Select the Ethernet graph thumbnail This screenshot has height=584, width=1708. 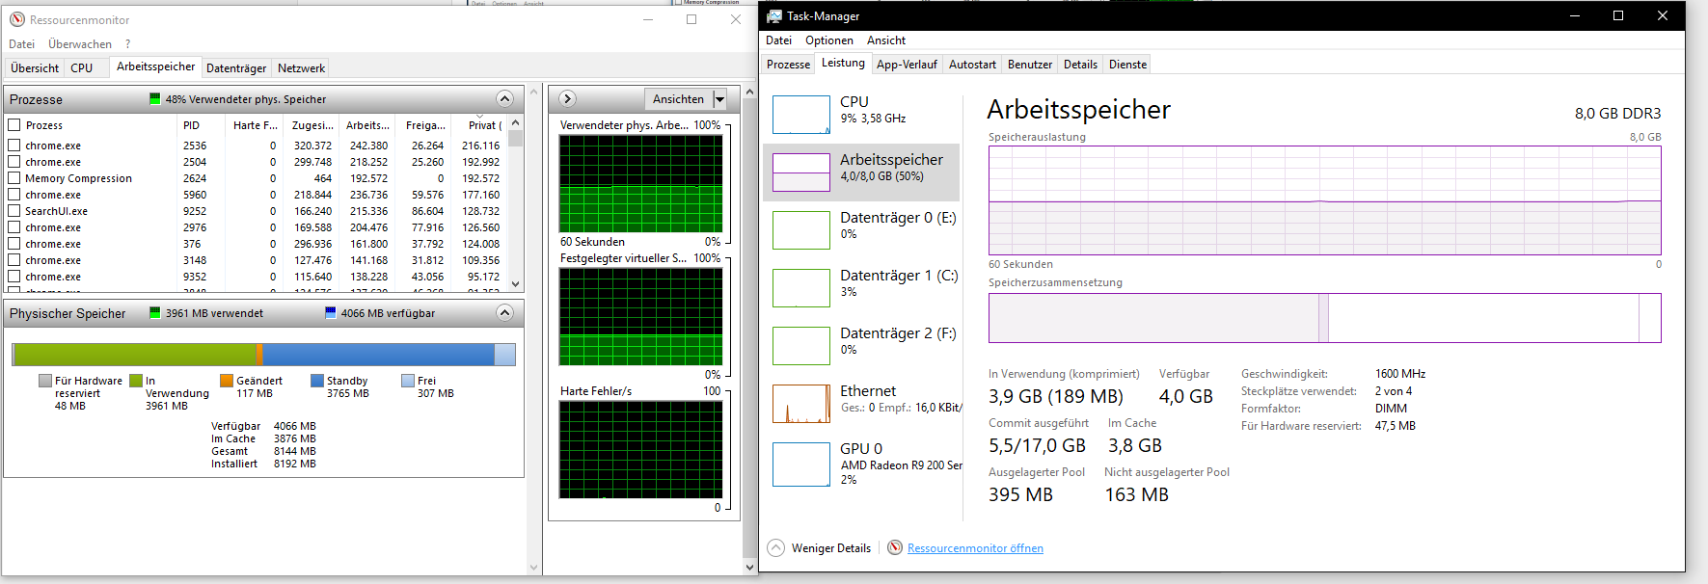800,404
